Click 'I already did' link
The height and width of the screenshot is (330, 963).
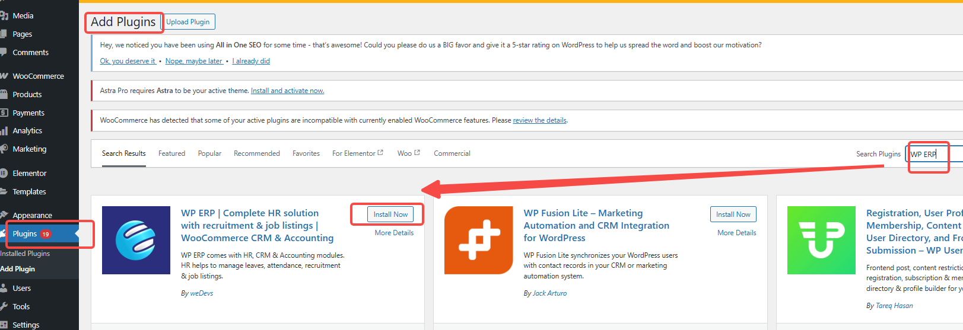point(251,61)
